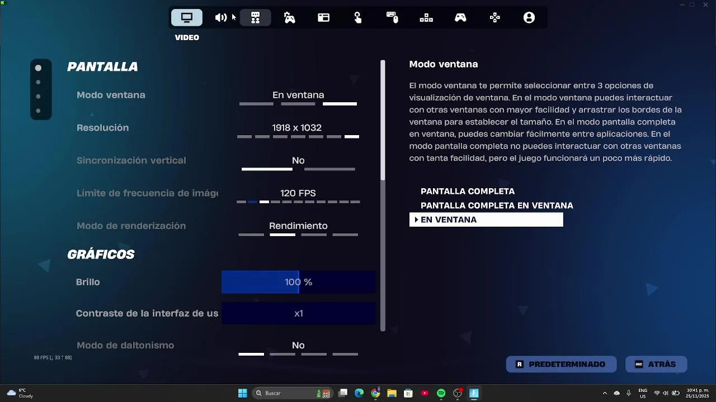The image size is (716, 402).
Task: Click the GRÁFICOS section heading
Action: (x=101, y=254)
